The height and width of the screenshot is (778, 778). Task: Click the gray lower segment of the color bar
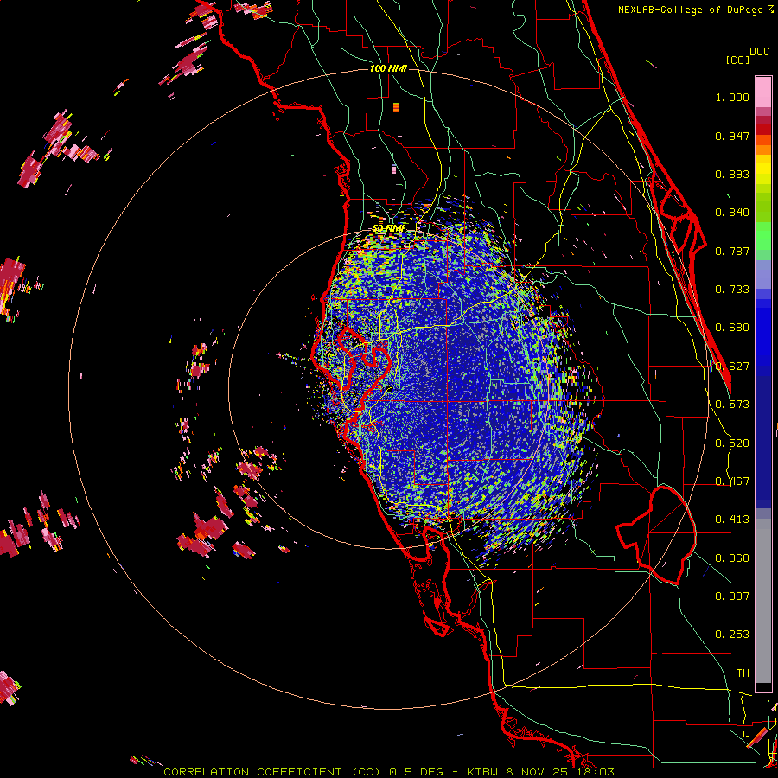[x=763, y=601]
